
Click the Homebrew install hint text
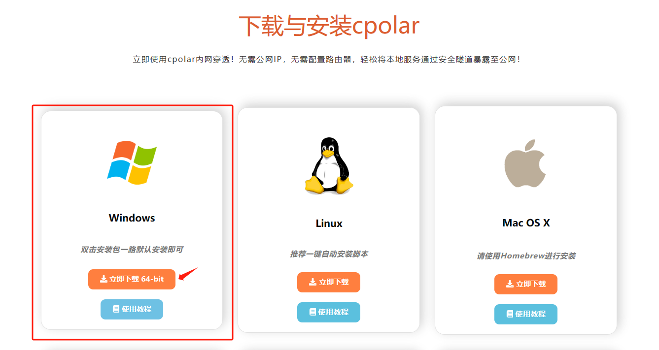pyautogui.click(x=526, y=256)
